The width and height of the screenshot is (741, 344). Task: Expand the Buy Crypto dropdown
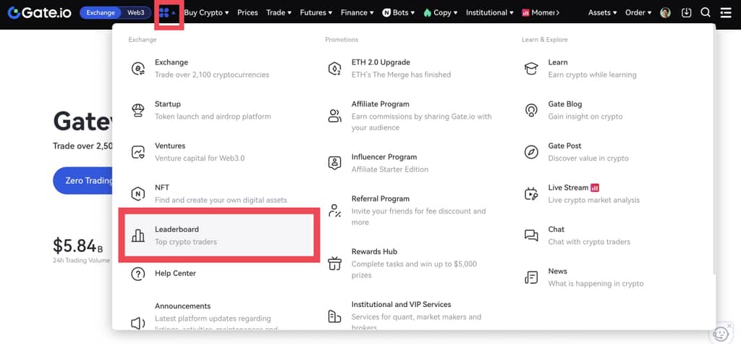click(x=206, y=12)
